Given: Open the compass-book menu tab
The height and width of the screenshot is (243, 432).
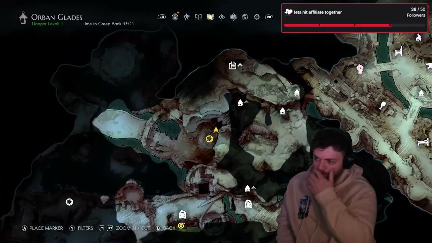Looking at the screenshot, I should pos(234,17).
